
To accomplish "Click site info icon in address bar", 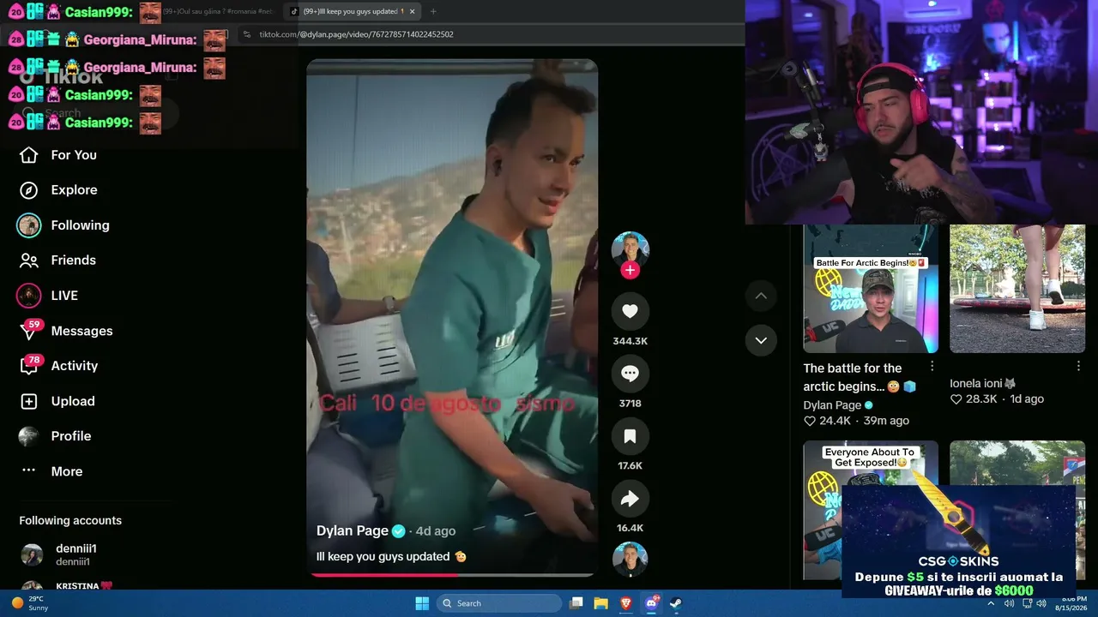I will coord(247,34).
